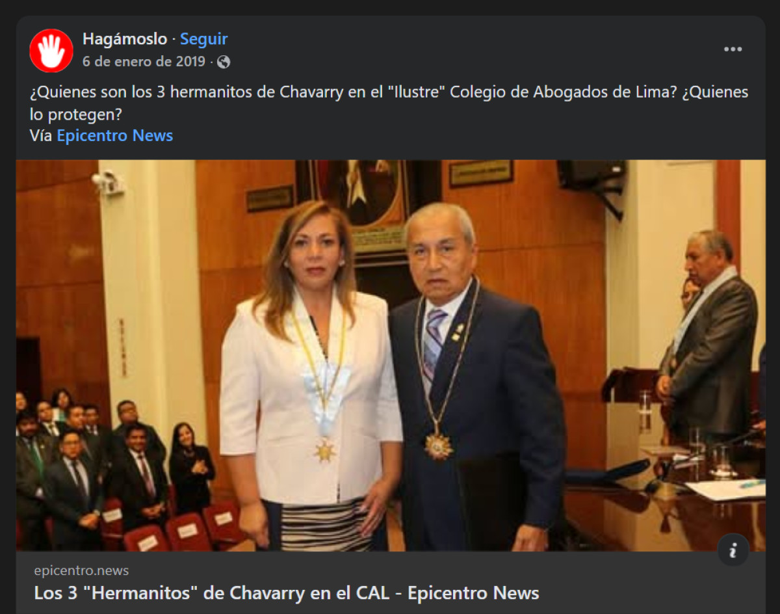Click the gold sun medal on the woman
The height and width of the screenshot is (614, 780).
tap(324, 451)
